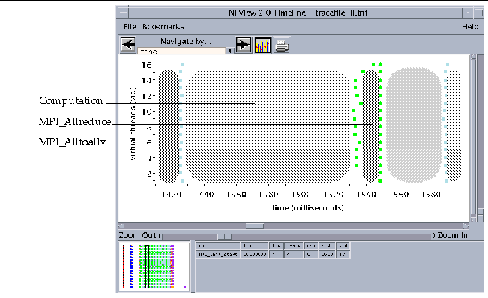Click the trace overview thumbnail
The image size is (488, 298).
154,267
